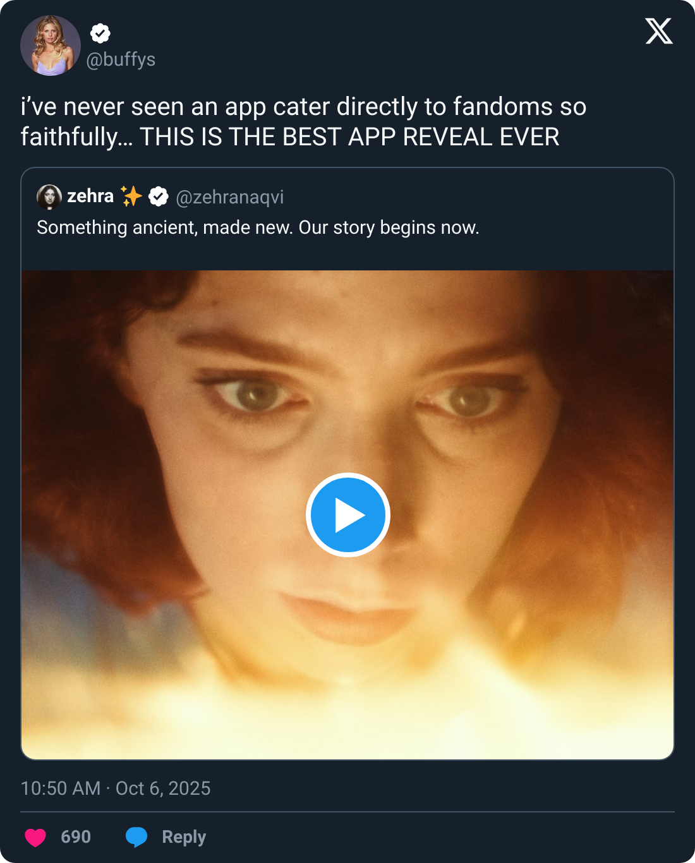Click the X logo in the corner

click(x=659, y=31)
